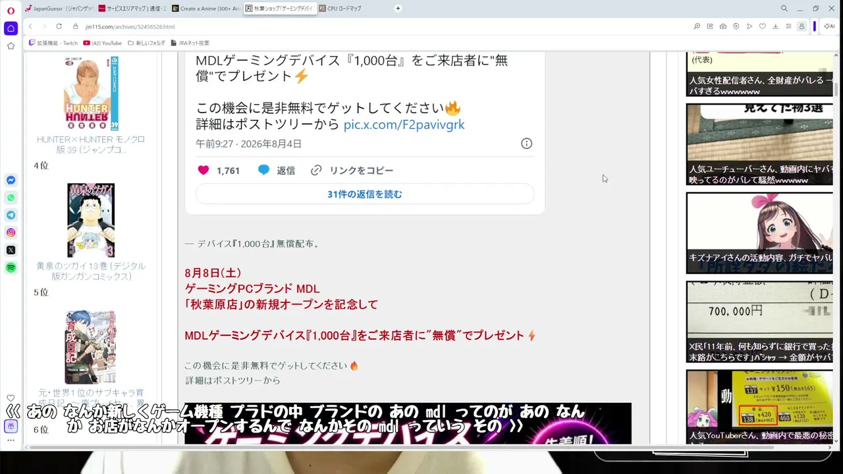Switch to the サービスエリアマップ tab

click(x=132, y=9)
